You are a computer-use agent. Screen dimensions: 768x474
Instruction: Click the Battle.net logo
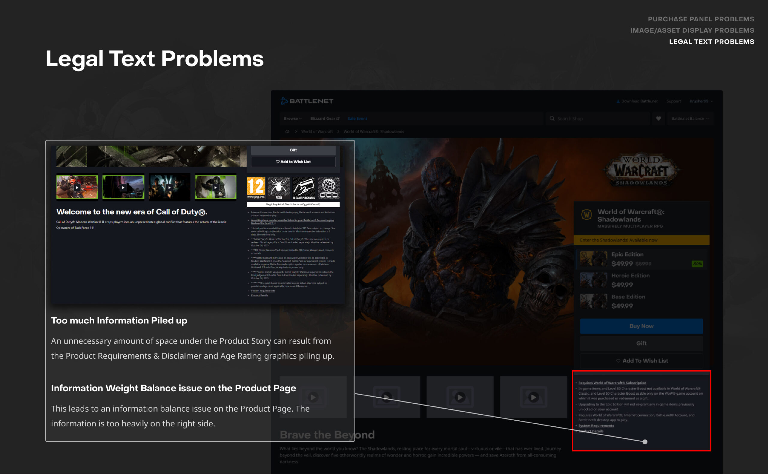(x=307, y=101)
